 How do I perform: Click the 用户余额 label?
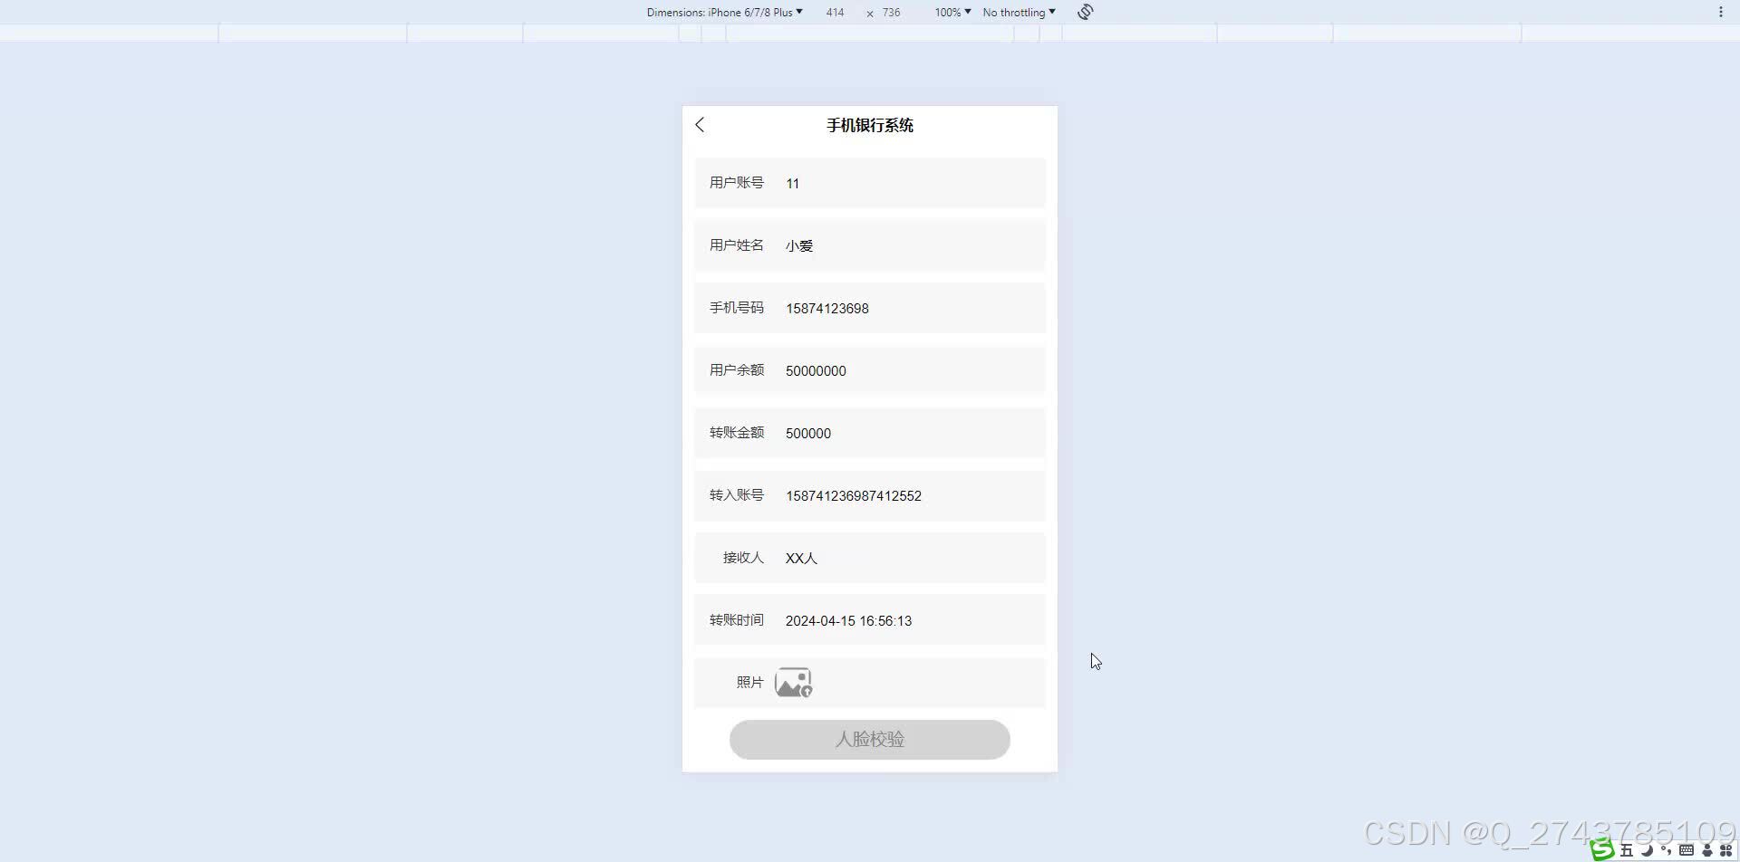(x=737, y=369)
